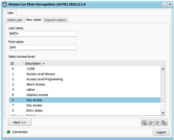Click the Last name field containing SMITH
Viewport: 174px width, 140px height.
43,34
